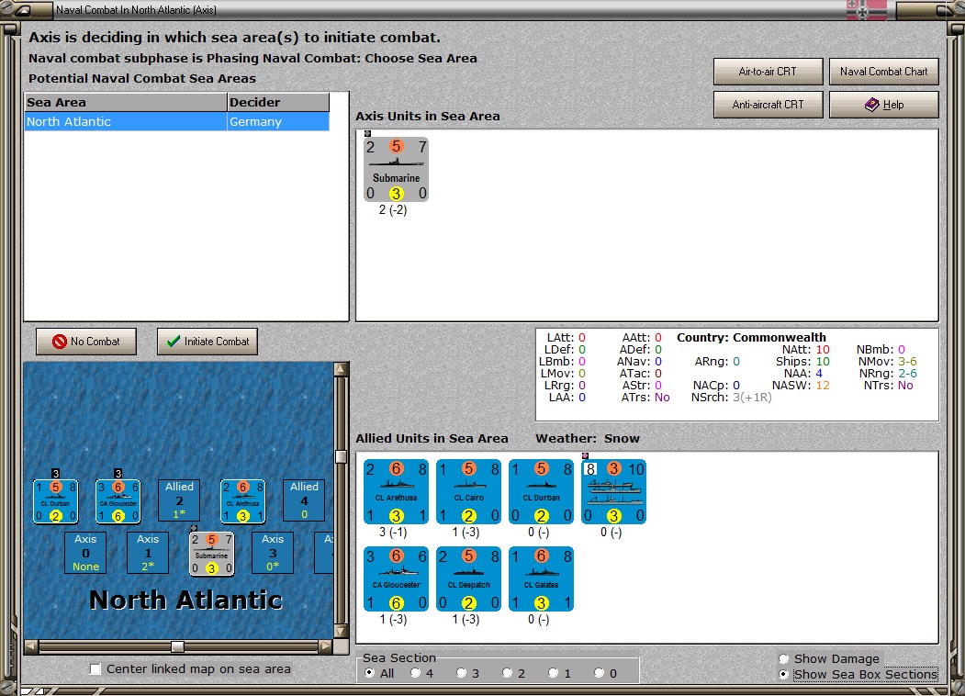Open the Naval Combat Chart

pos(884,72)
